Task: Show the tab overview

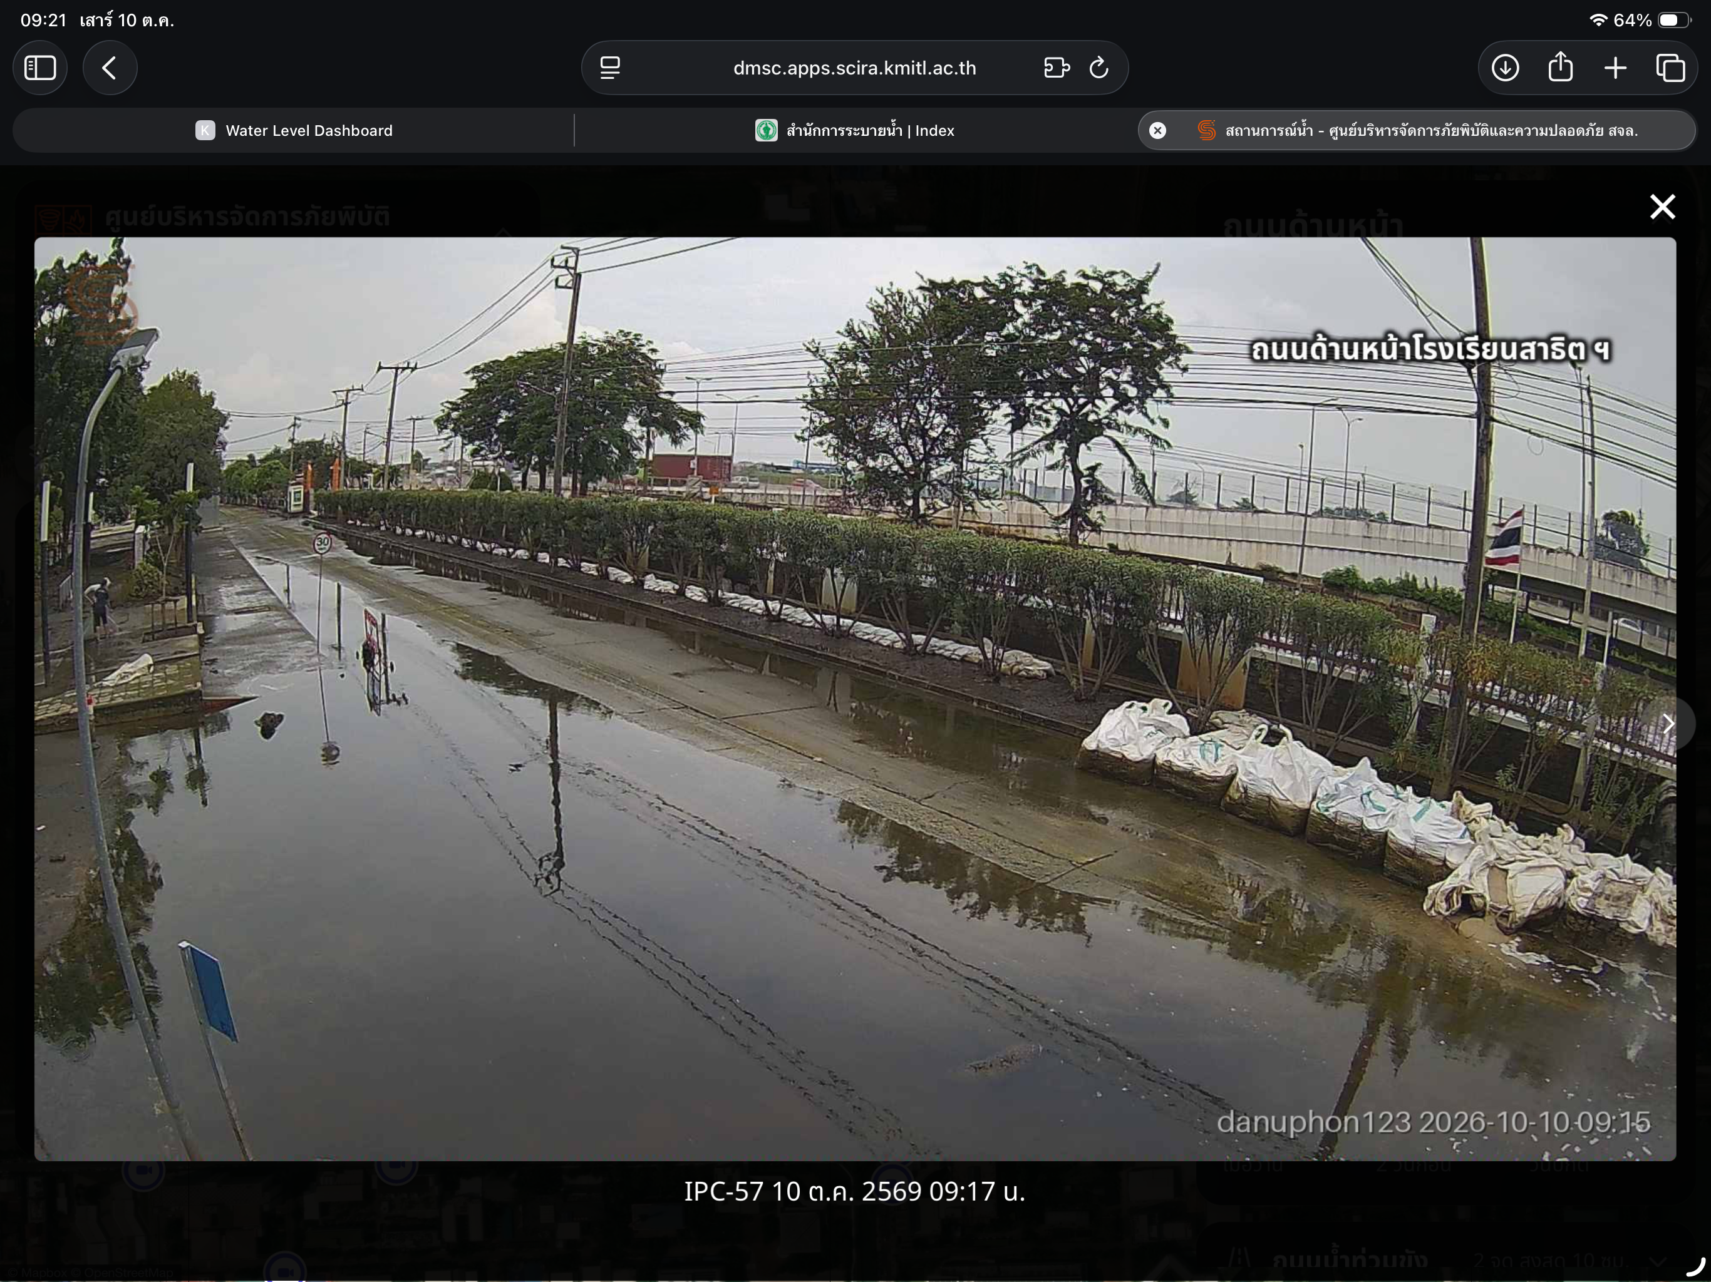Action: [1671, 68]
